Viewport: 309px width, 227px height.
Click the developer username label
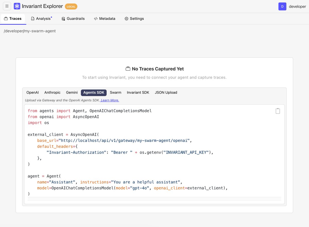point(297,6)
